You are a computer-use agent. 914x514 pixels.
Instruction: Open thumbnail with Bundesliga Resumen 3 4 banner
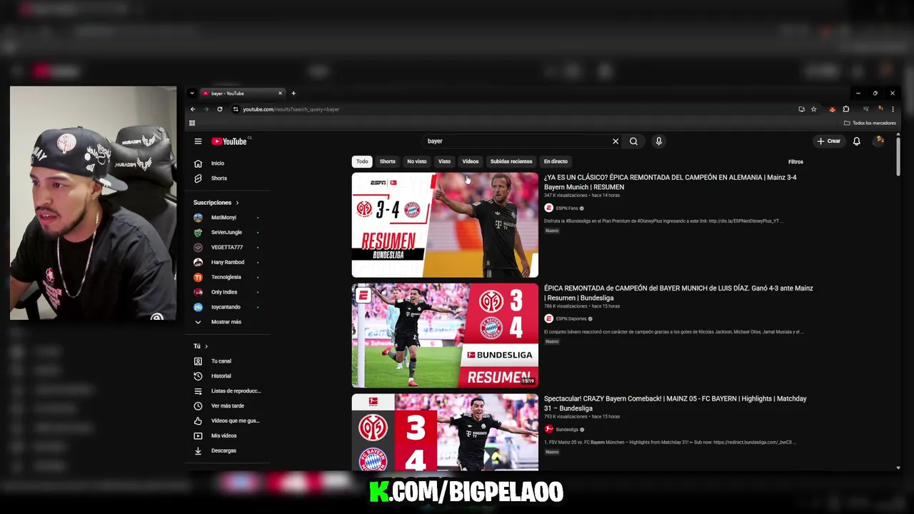point(445,336)
